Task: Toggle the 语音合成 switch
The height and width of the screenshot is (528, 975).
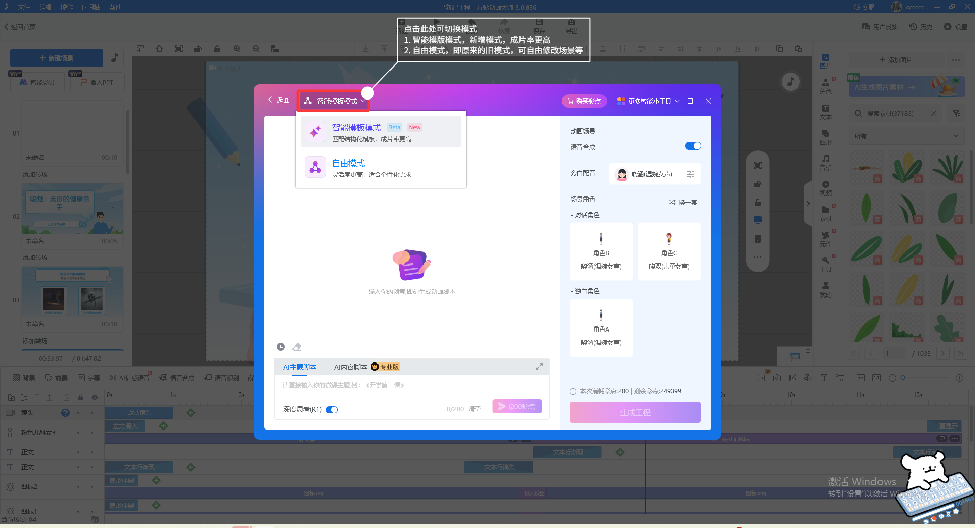Action: point(693,146)
